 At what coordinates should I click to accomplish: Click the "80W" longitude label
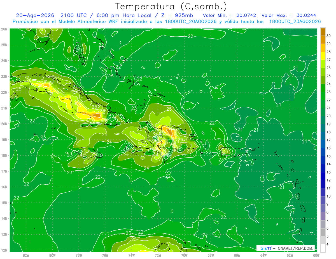(52, 255)
